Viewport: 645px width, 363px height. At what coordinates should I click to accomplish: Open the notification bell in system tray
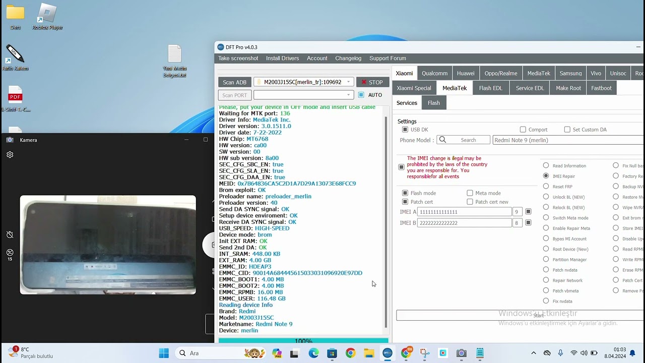(632, 353)
